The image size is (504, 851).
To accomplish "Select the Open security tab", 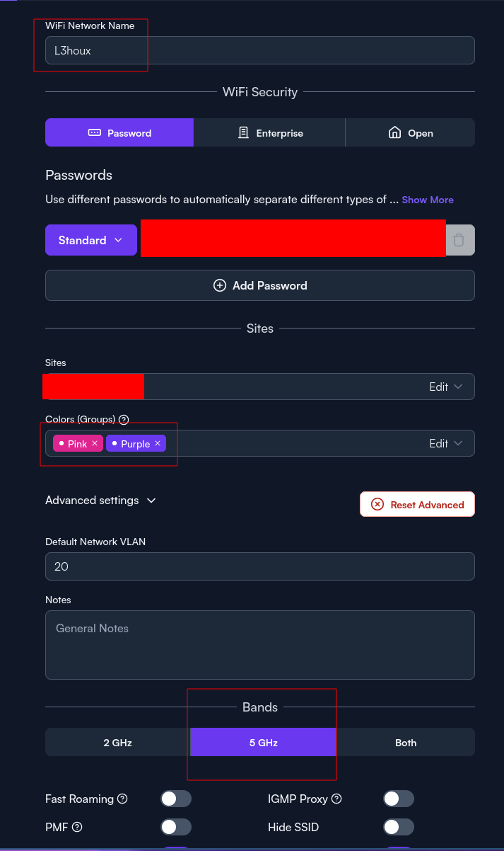I will [410, 132].
